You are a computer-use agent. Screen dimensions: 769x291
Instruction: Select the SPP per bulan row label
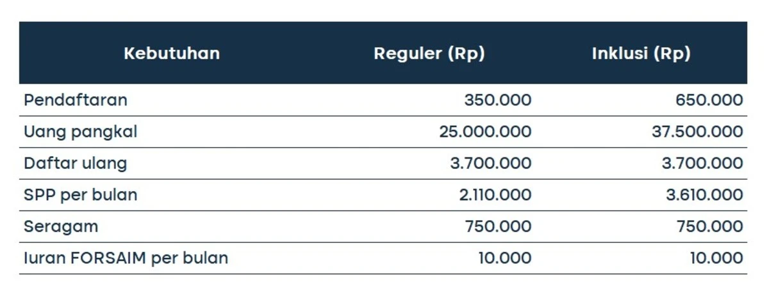click(x=81, y=195)
